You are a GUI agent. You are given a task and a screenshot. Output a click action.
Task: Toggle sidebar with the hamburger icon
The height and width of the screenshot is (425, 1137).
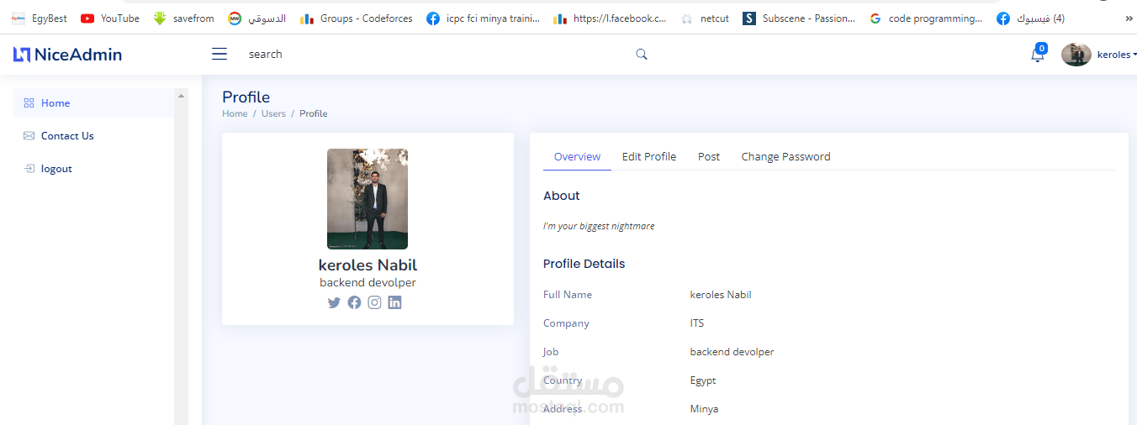coord(219,55)
